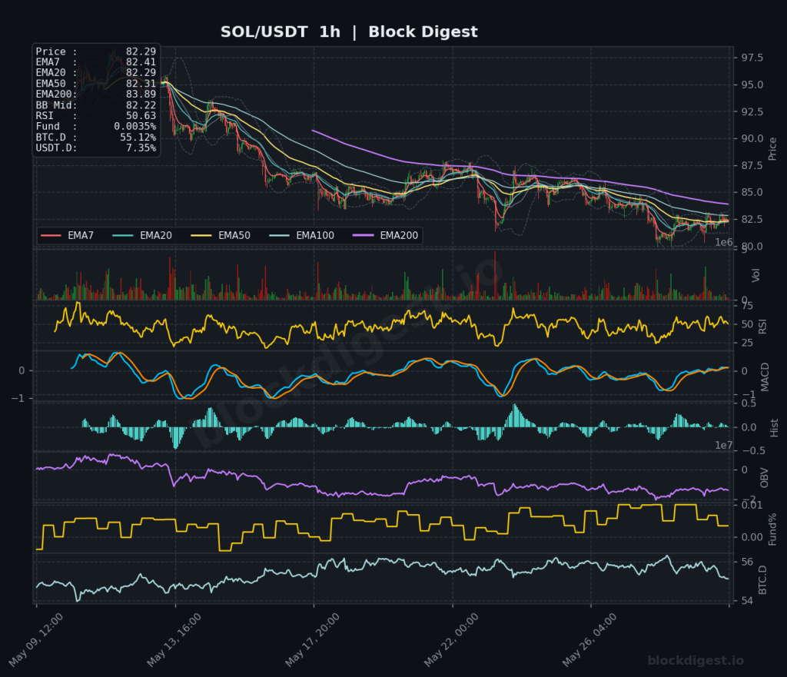Screen dimensions: 787x677
Task: Click the EMA7 legend entry
Action: (x=68, y=235)
